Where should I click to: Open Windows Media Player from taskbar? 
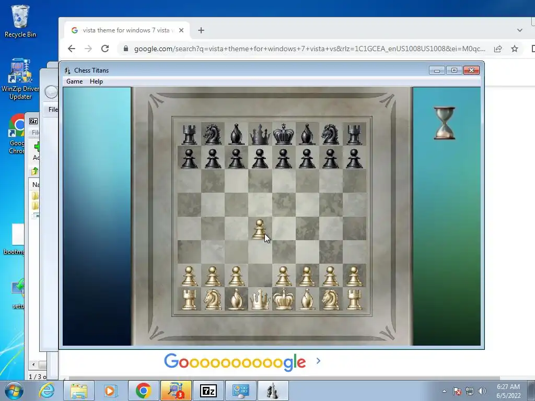coord(110,391)
